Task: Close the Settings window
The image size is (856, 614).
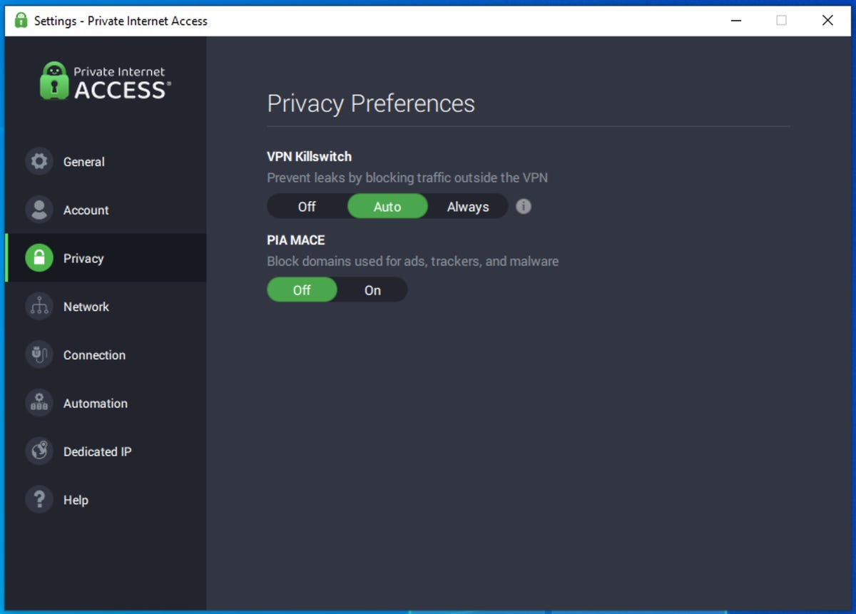Action: pos(827,20)
